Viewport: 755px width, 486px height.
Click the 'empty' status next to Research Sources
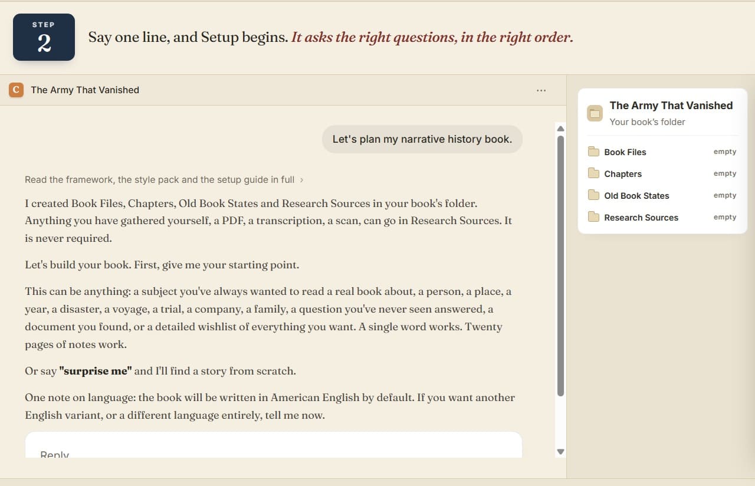pos(725,218)
